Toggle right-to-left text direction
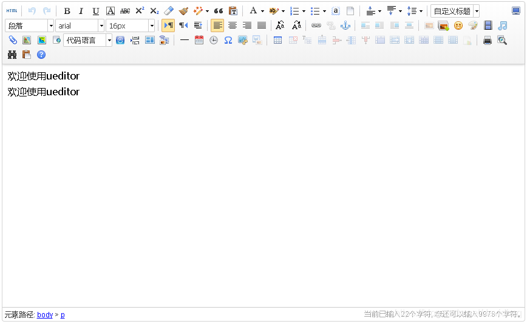Viewport: 527px width, 324px height. click(183, 25)
